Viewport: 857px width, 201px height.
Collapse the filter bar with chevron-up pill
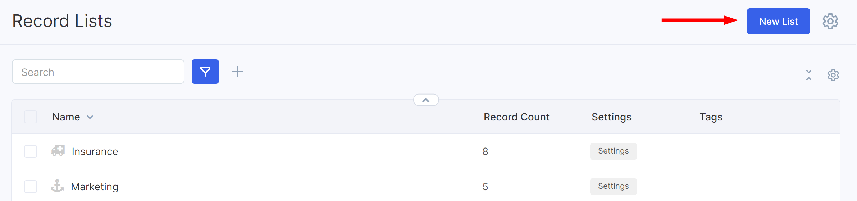click(x=426, y=100)
